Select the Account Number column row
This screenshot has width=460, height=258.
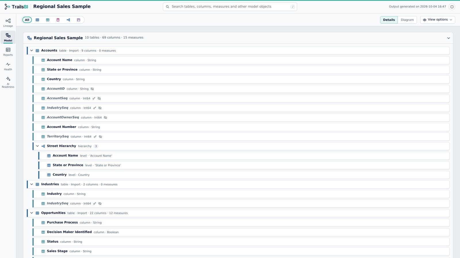(x=241, y=127)
